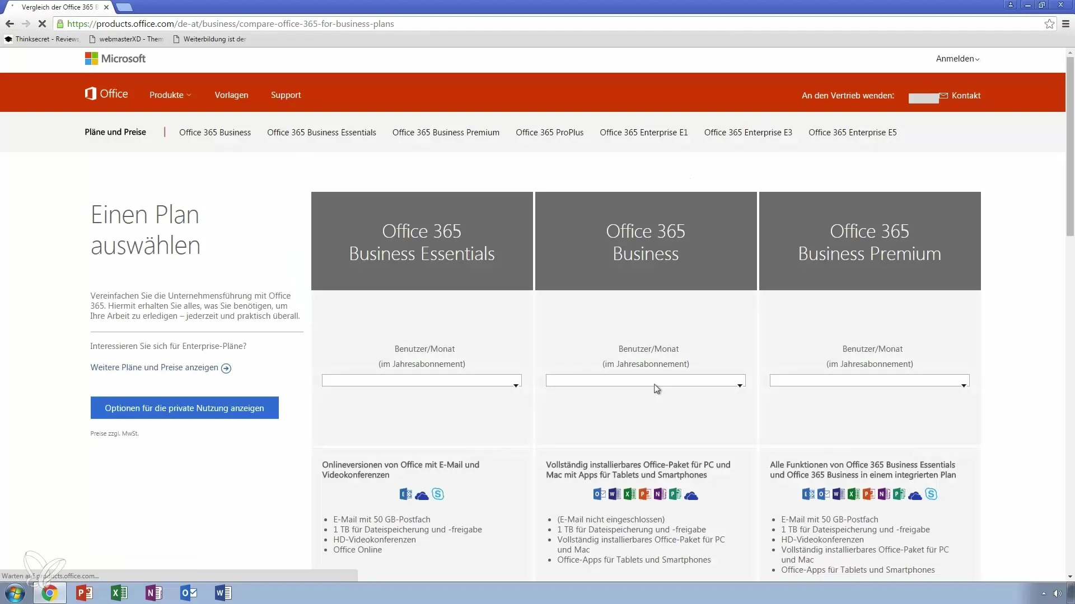Click the PowerPoint icon under Business Premium
This screenshot has height=604, width=1075.
[868, 494]
